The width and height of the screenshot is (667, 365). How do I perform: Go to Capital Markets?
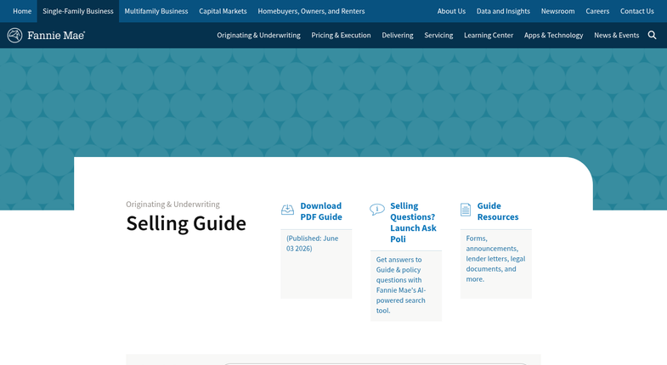[223, 11]
